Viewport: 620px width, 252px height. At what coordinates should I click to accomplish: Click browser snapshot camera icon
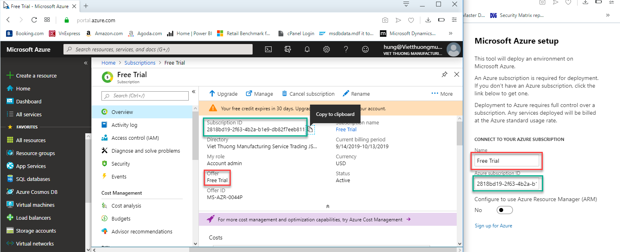tap(385, 20)
